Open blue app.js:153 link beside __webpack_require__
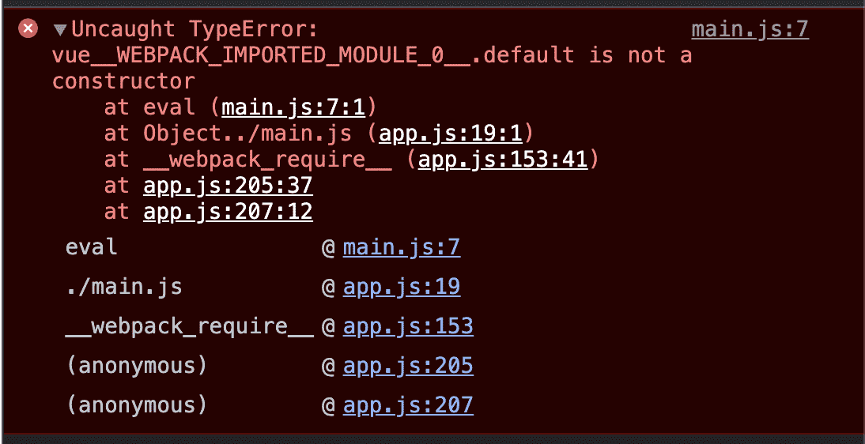Image resolution: width=865 pixels, height=444 pixels. 408,326
